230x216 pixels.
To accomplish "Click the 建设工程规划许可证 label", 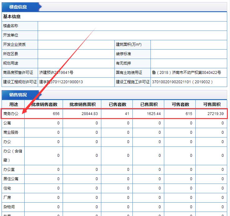I will coord(20,82).
